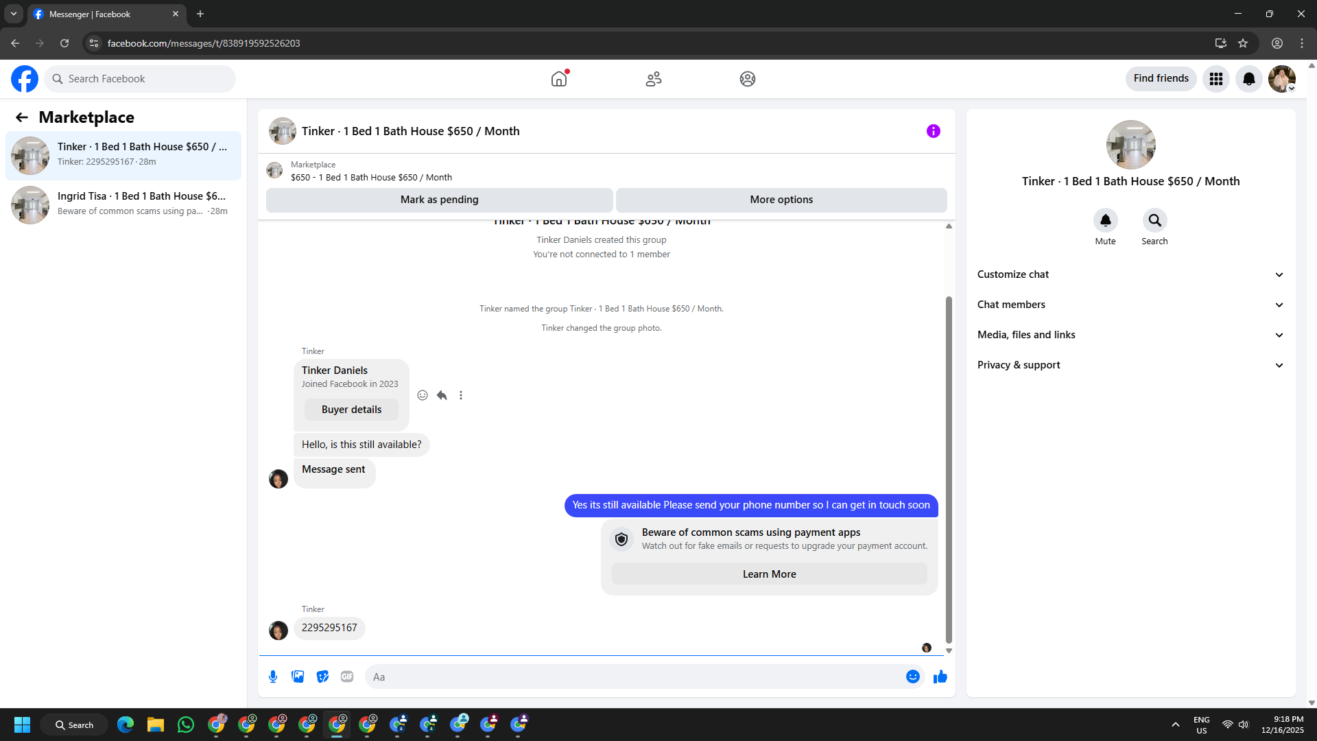The width and height of the screenshot is (1317, 741).
Task: Open the emoji picker in message box
Action: (x=913, y=677)
